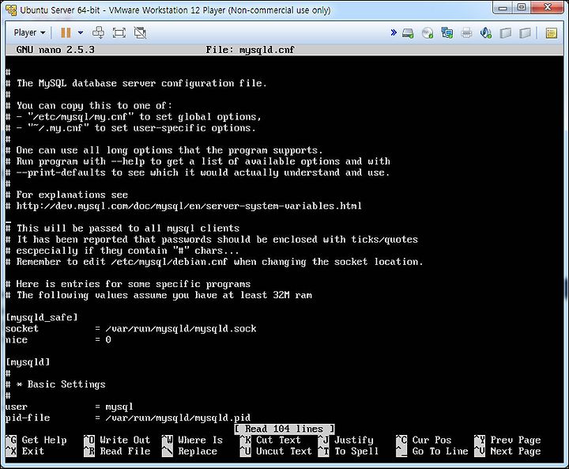
Task: Click the ^U Uncut Text shortcut
Action: click(276, 451)
